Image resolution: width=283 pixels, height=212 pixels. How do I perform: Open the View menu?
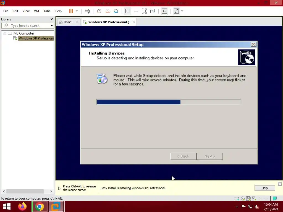[26, 11]
